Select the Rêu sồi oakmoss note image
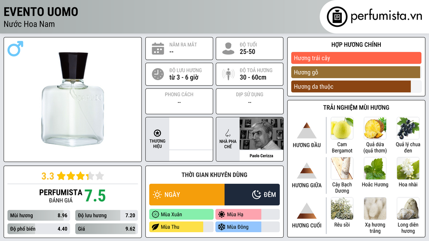 pos(342,208)
